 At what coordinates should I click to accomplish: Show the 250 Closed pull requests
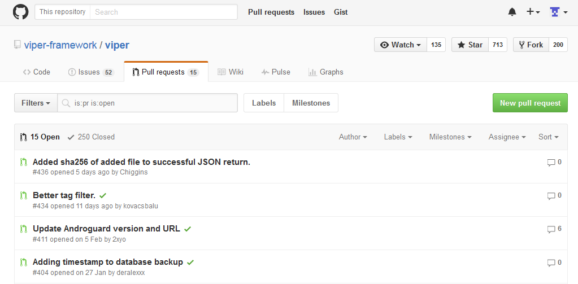pyautogui.click(x=90, y=137)
